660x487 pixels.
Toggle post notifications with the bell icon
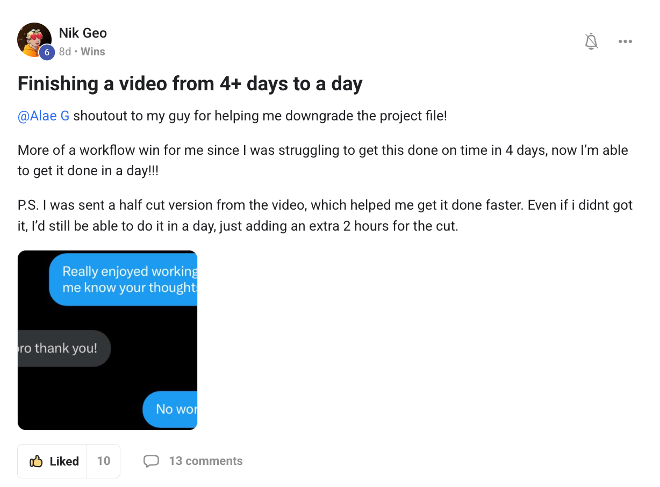[x=591, y=41]
